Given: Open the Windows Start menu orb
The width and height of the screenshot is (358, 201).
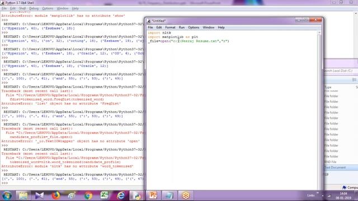Looking at the screenshot, I should coord(7,195).
